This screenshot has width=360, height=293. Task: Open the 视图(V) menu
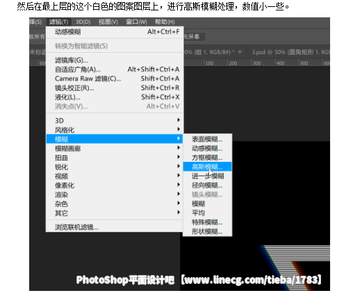108,22
